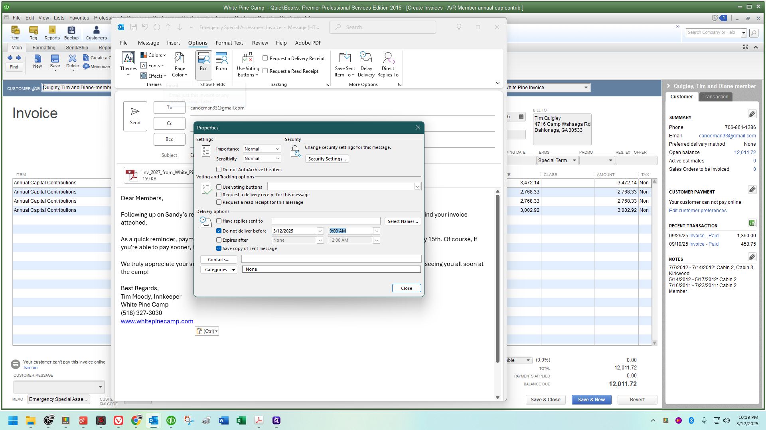The height and width of the screenshot is (430, 766).
Task: Enable Expires after checkbox
Action: click(219, 240)
